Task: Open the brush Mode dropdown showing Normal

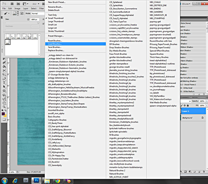Action: coord(38,13)
